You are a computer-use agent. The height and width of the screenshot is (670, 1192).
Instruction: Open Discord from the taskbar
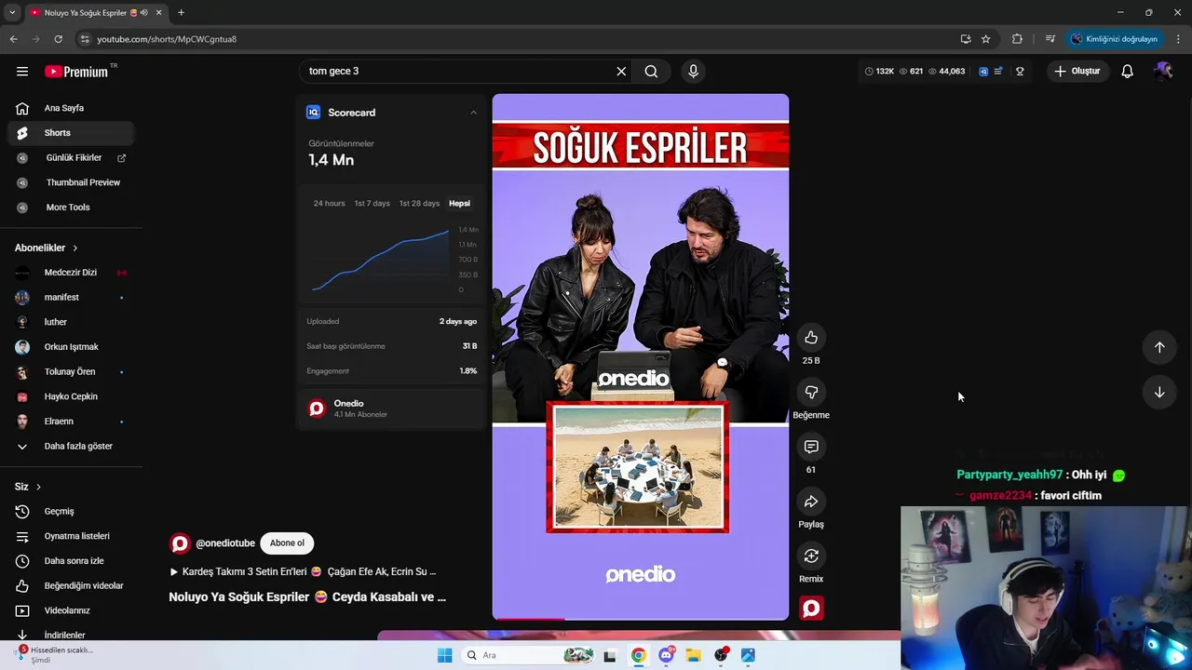coord(667,655)
